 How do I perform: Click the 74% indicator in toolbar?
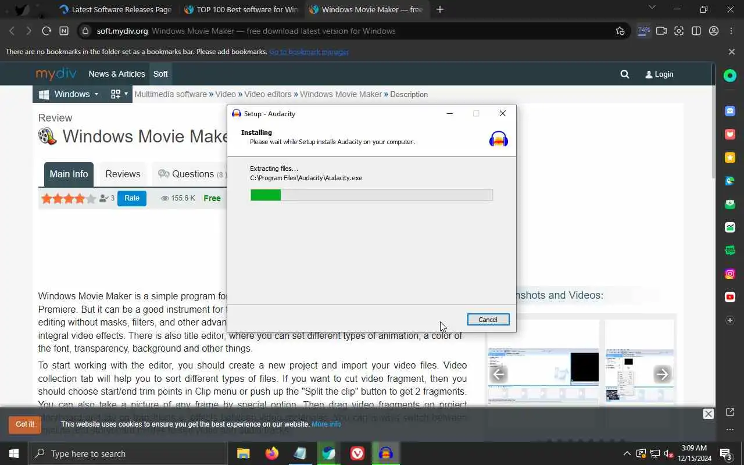(x=644, y=31)
